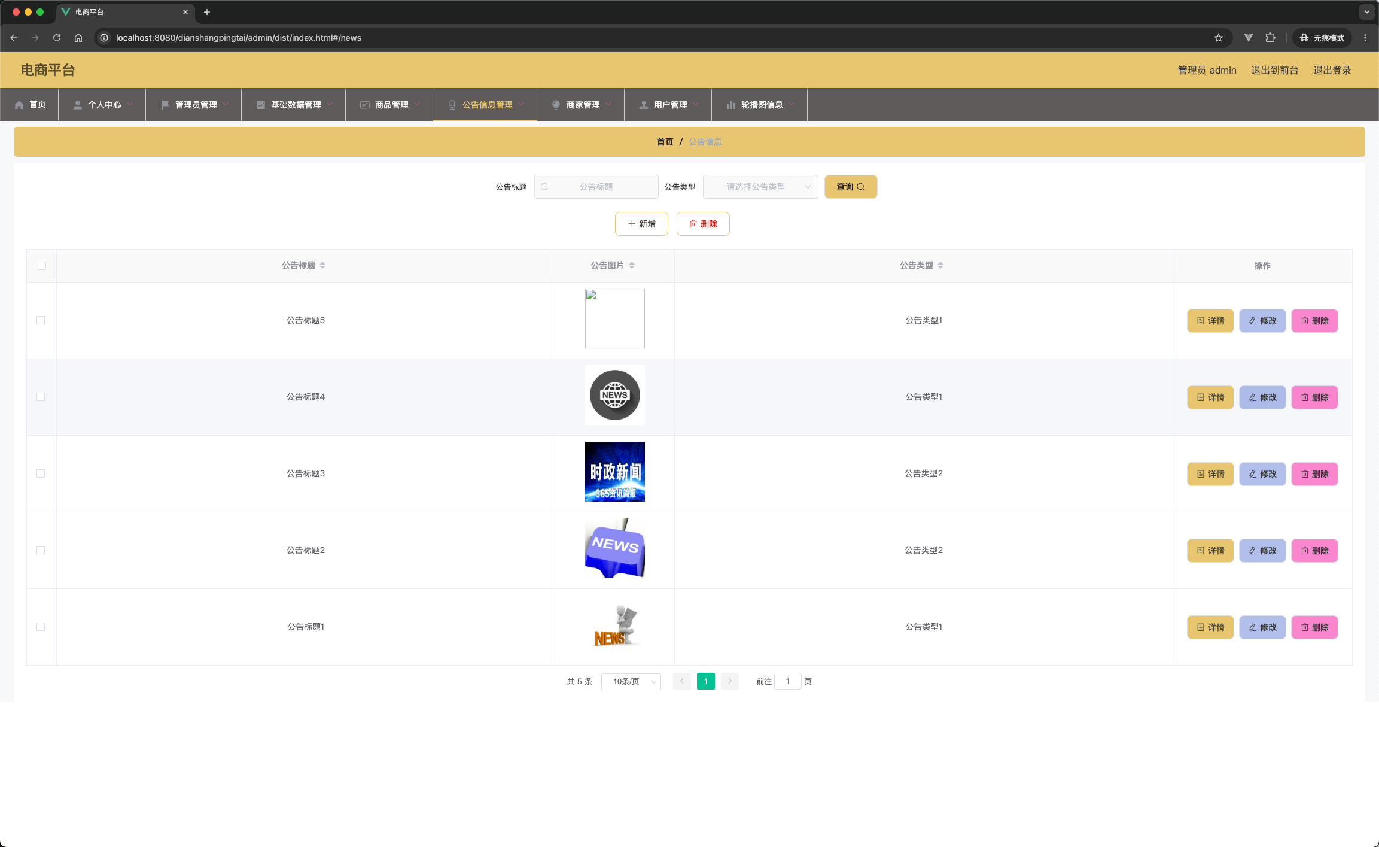This screenshot has height=847, width=1379.
Task: Check the box for 公告标题3 row
Action: 41,473
